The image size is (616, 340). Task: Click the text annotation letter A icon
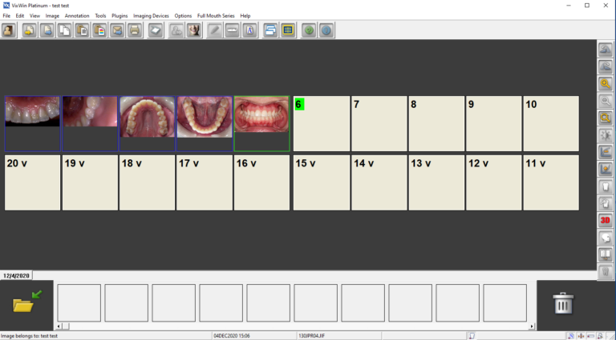(250, 30)
